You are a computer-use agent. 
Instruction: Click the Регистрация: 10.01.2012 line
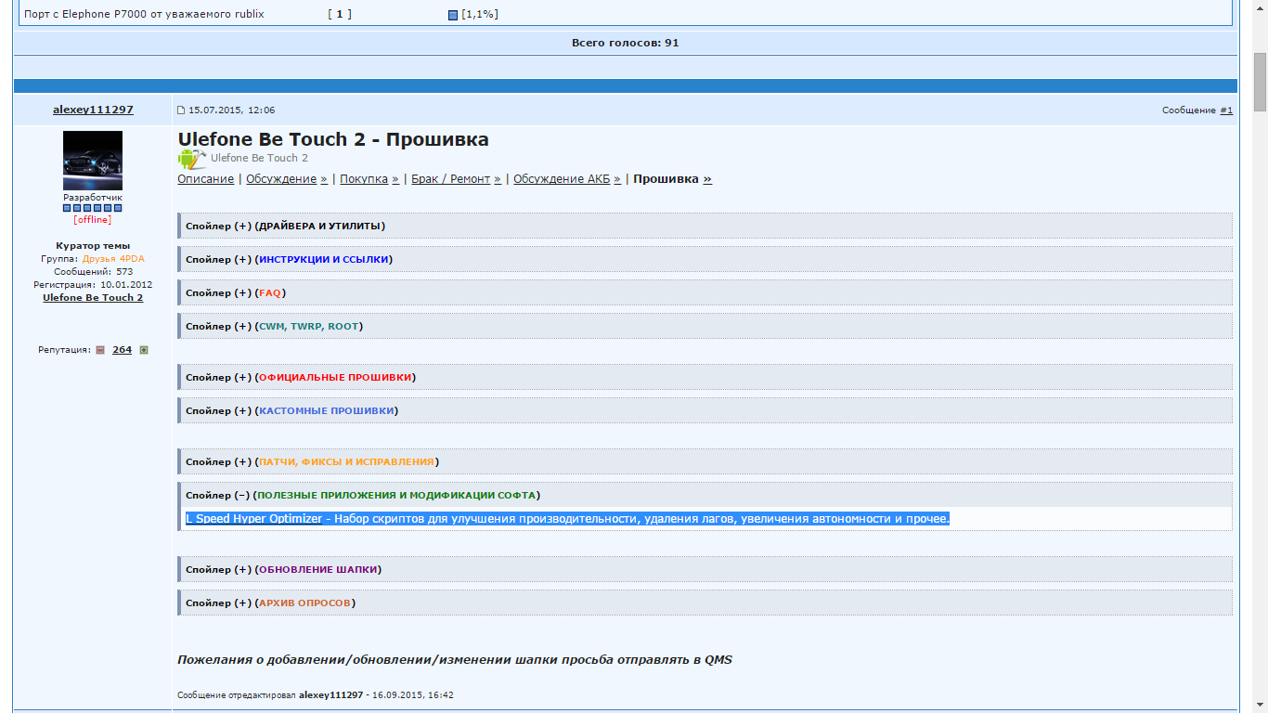(93, 285)
